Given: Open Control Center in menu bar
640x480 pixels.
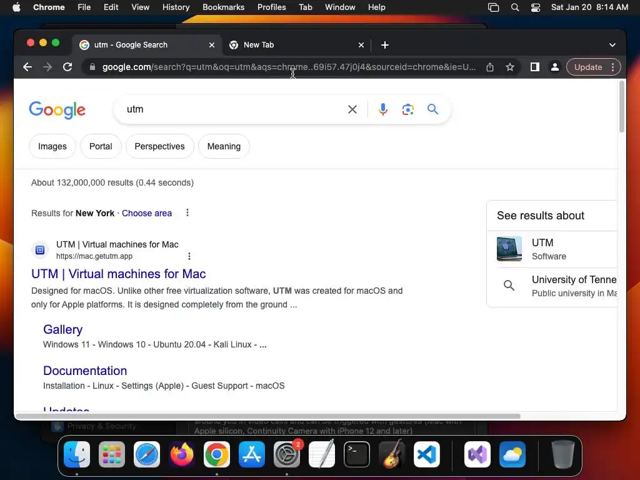Looking at the screenshot, I should pyautogui.click(x=536, y=7).
